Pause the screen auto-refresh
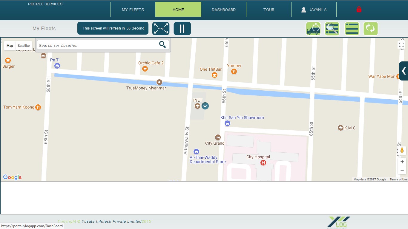The height and width of the screenshot is (229, 408). (x=182, y=29)
